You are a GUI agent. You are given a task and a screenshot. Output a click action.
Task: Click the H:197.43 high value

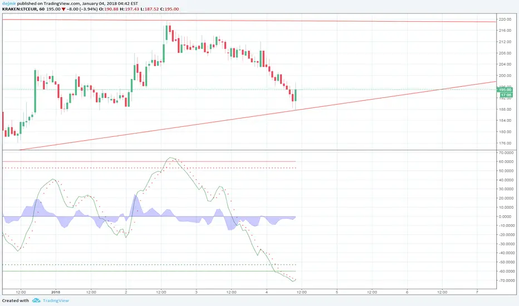coord(129,9)
